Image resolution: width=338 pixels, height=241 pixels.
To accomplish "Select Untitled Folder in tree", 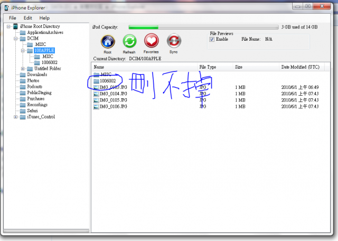I will [48, 69].
